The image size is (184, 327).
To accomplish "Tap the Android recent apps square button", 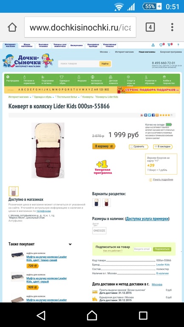I will click(x=143, y=315).
